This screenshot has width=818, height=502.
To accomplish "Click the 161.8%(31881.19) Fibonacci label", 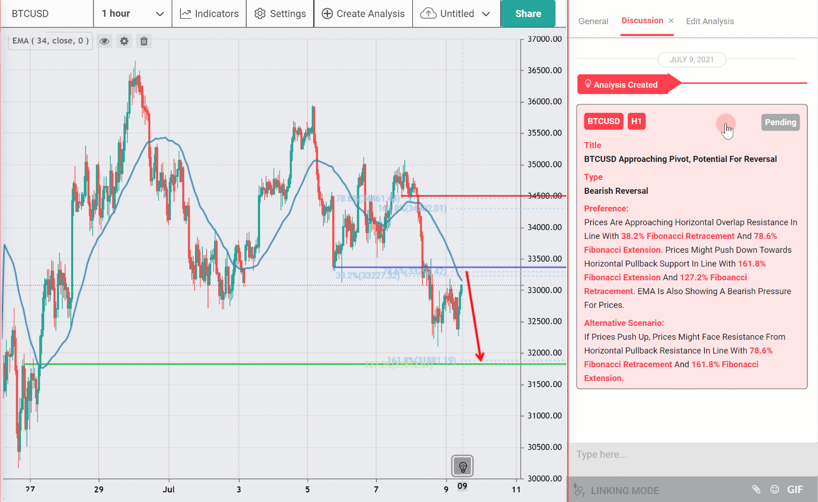I will 422,361.
